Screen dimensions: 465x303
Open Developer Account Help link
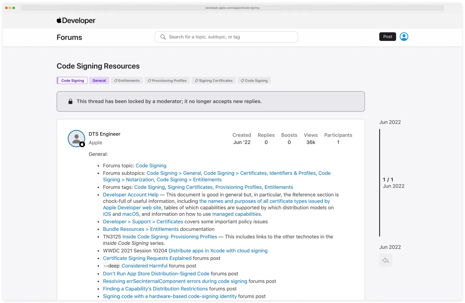coord(131,194)
